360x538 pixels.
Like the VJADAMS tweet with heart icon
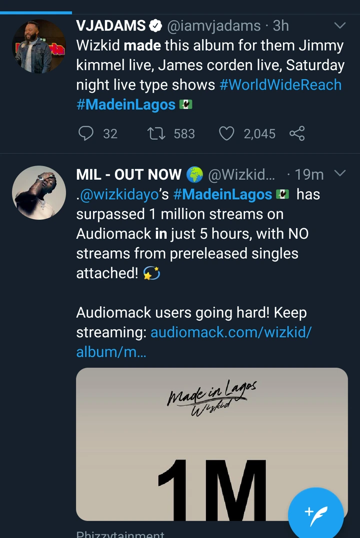(227, 133)
